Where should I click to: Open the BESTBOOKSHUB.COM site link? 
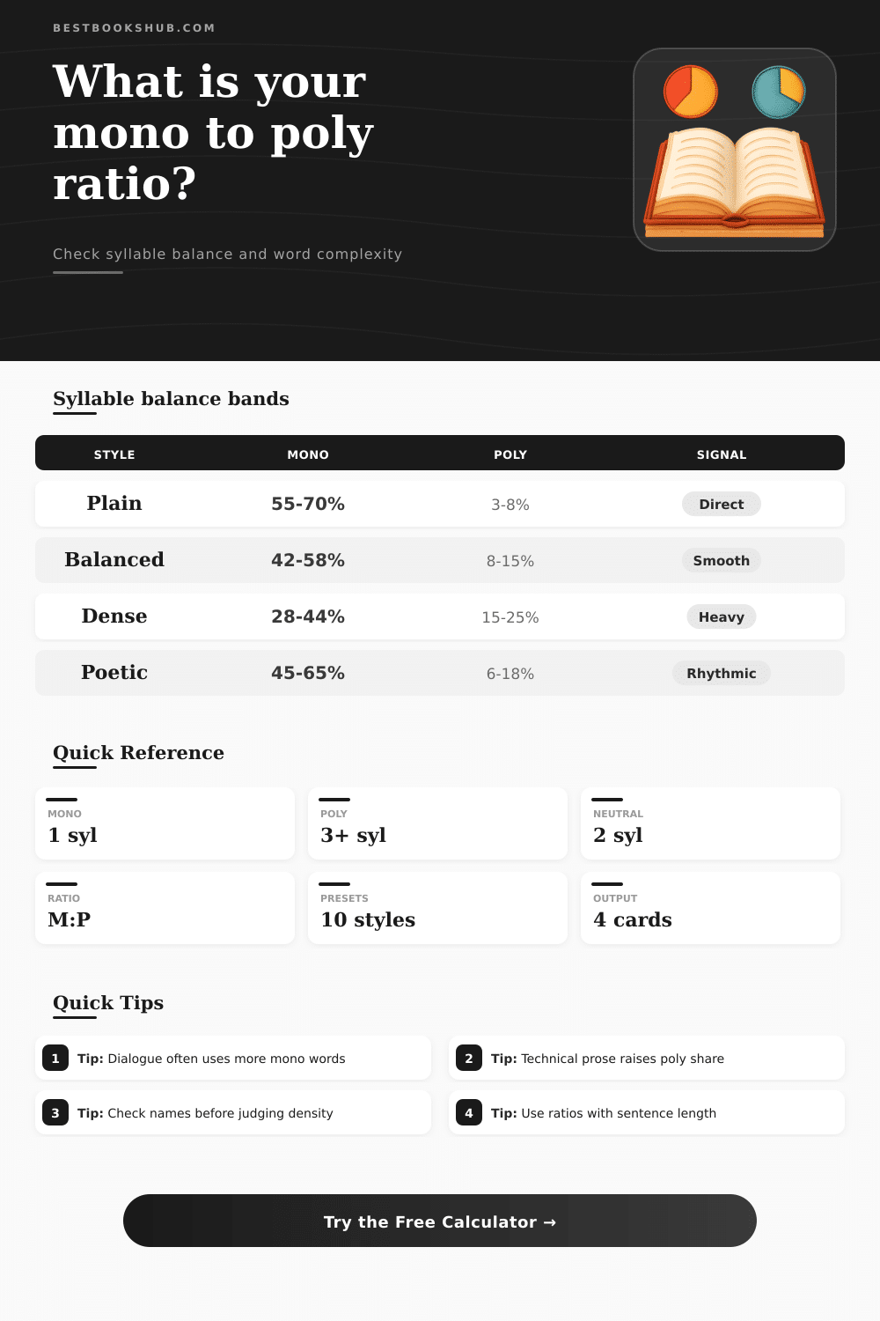134,28
